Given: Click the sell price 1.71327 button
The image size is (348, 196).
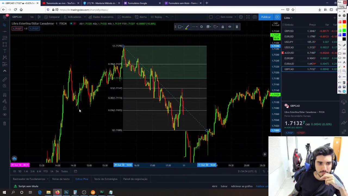Looking at the screenshot, I should 17,29.
